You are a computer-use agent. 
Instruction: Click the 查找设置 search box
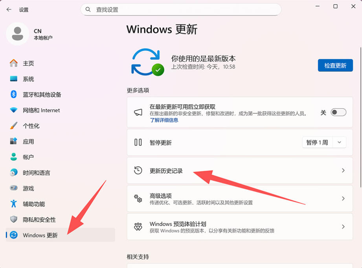pyautogui.click(x=181, y=9)
